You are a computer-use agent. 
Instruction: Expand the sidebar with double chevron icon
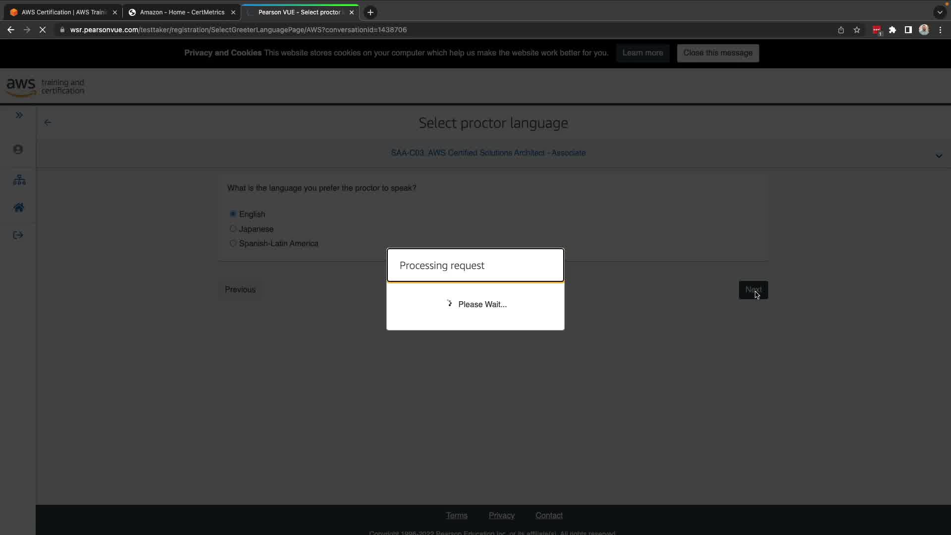pyautogui.click(x=19, y=115)
